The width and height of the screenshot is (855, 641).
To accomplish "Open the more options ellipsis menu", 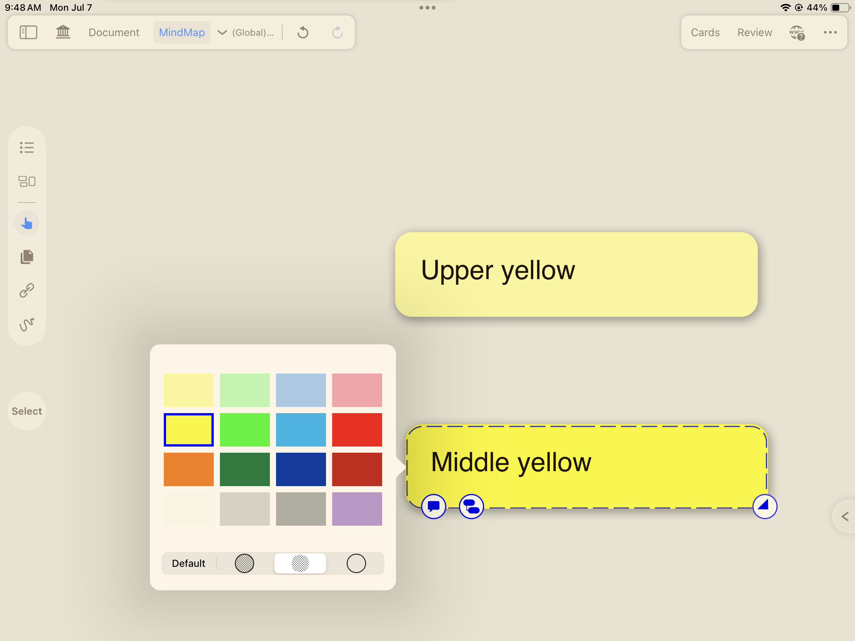I will click(830, 32).
